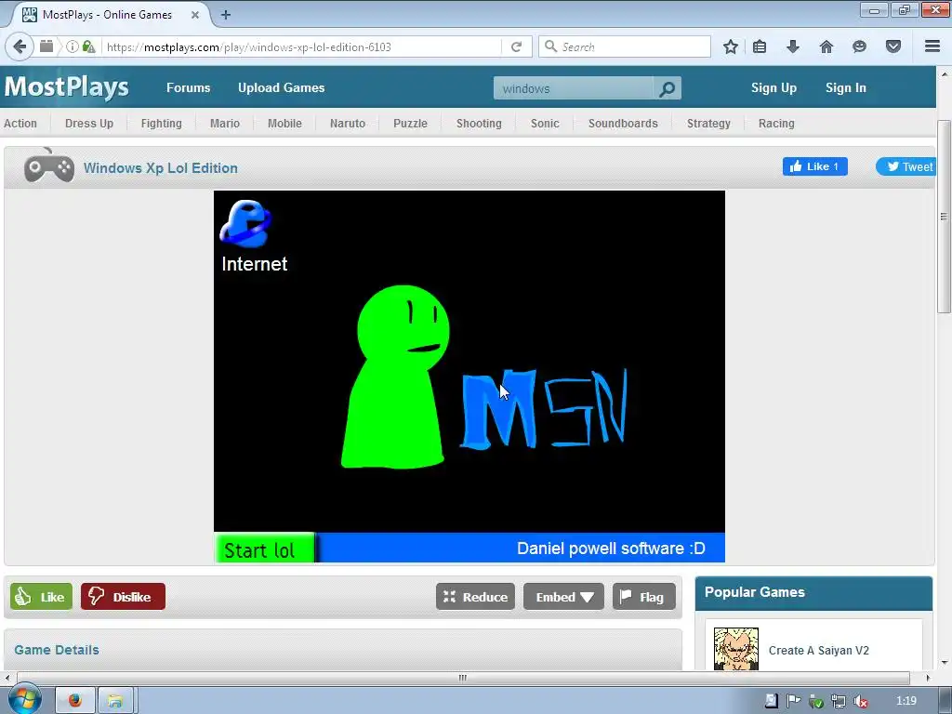Open a new tab with plus icon
The image size is (952, 714).
pos(226,15)
